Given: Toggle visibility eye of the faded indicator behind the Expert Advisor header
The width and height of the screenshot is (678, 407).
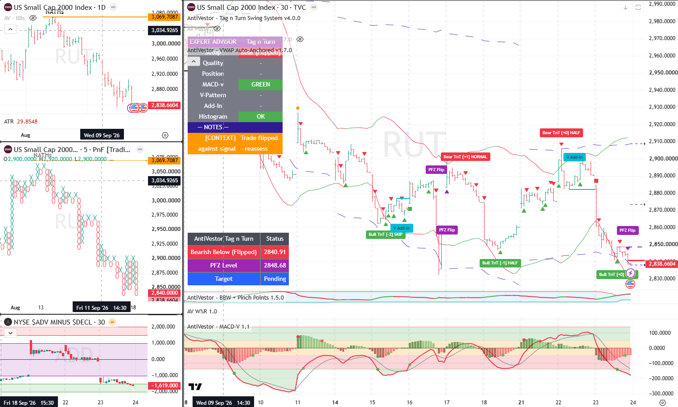Looking at the screenshot, I should tap(300, 39).
